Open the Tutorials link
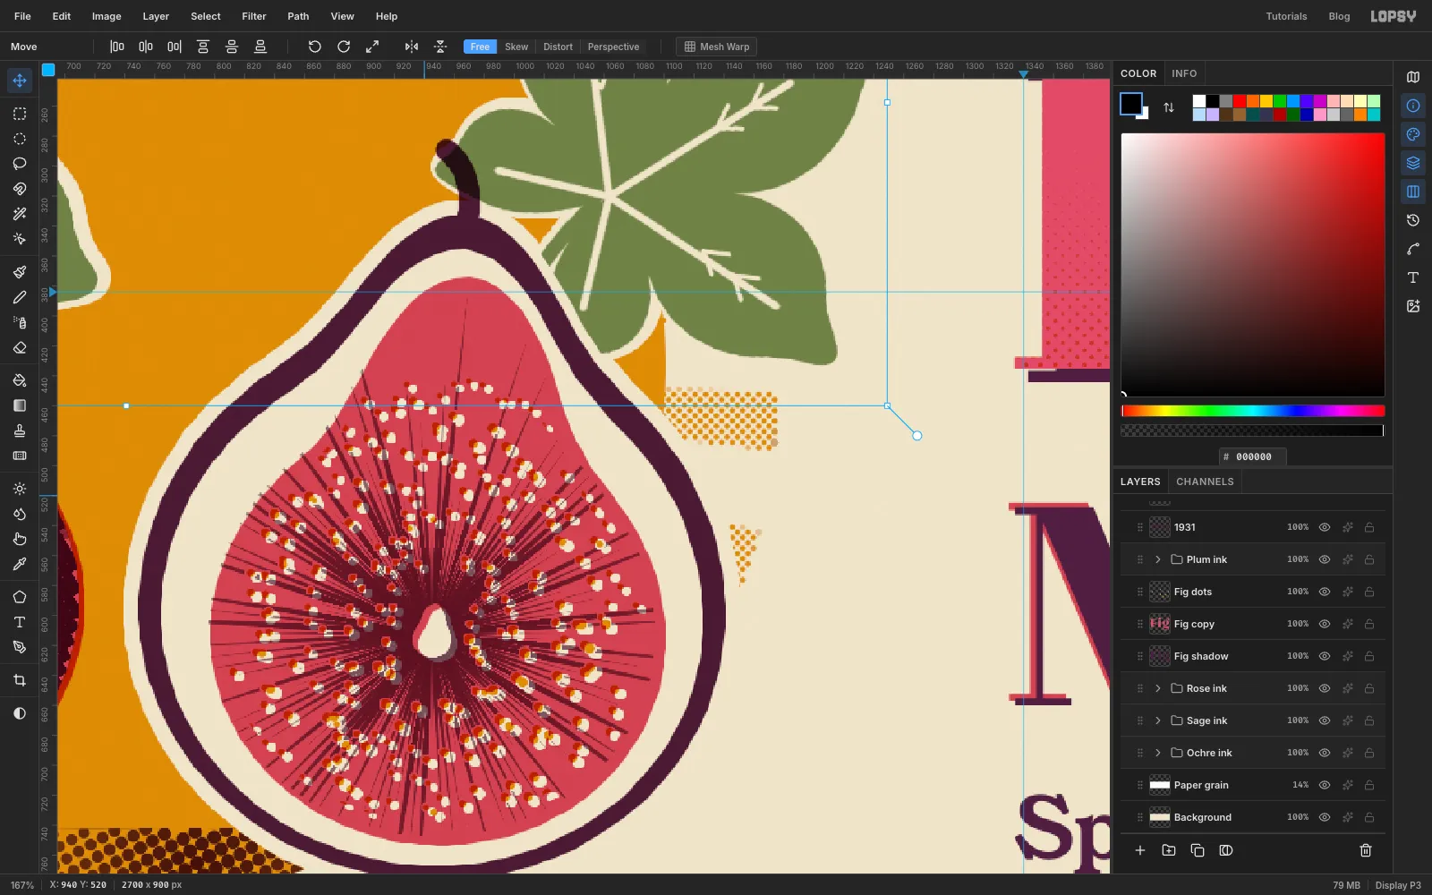This screenshot has width=1432, height=895. tap(1286, 16)
